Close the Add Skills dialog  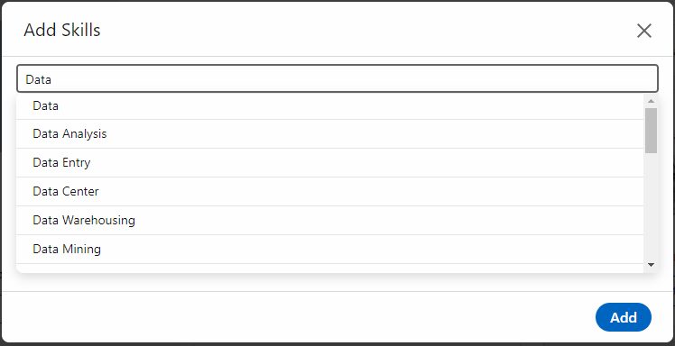644,31
